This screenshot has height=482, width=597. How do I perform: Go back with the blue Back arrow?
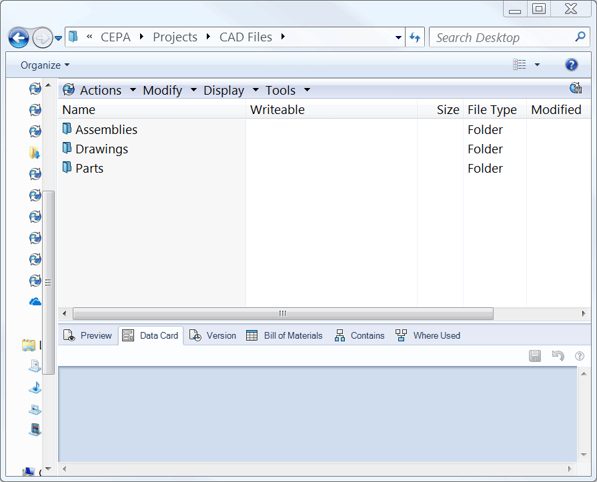[x=18, y=37]
